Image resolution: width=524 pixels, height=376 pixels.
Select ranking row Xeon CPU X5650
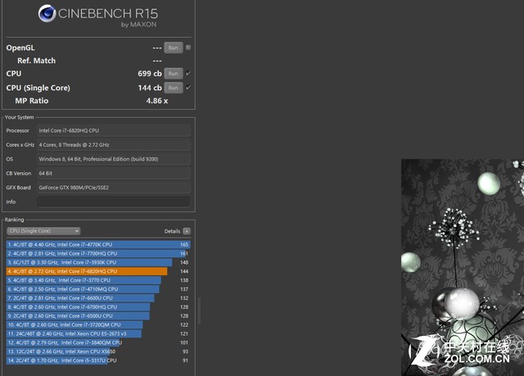tap(98, 351)
